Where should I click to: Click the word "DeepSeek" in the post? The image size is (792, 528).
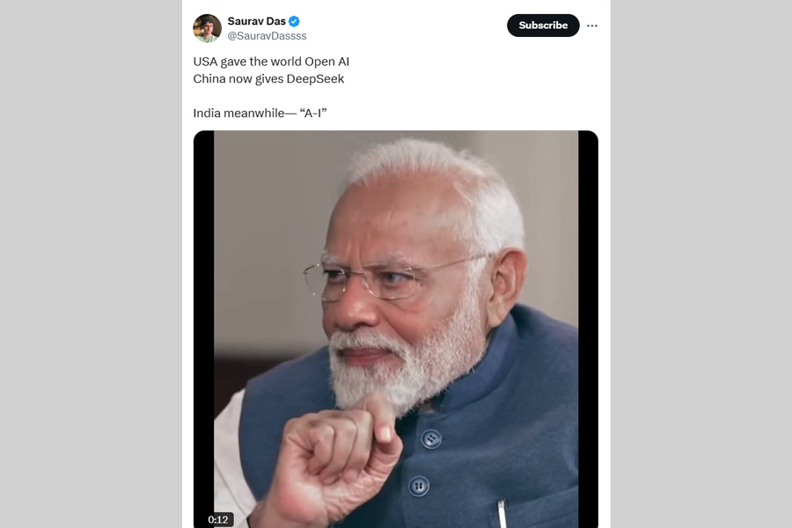click(315, 78)
